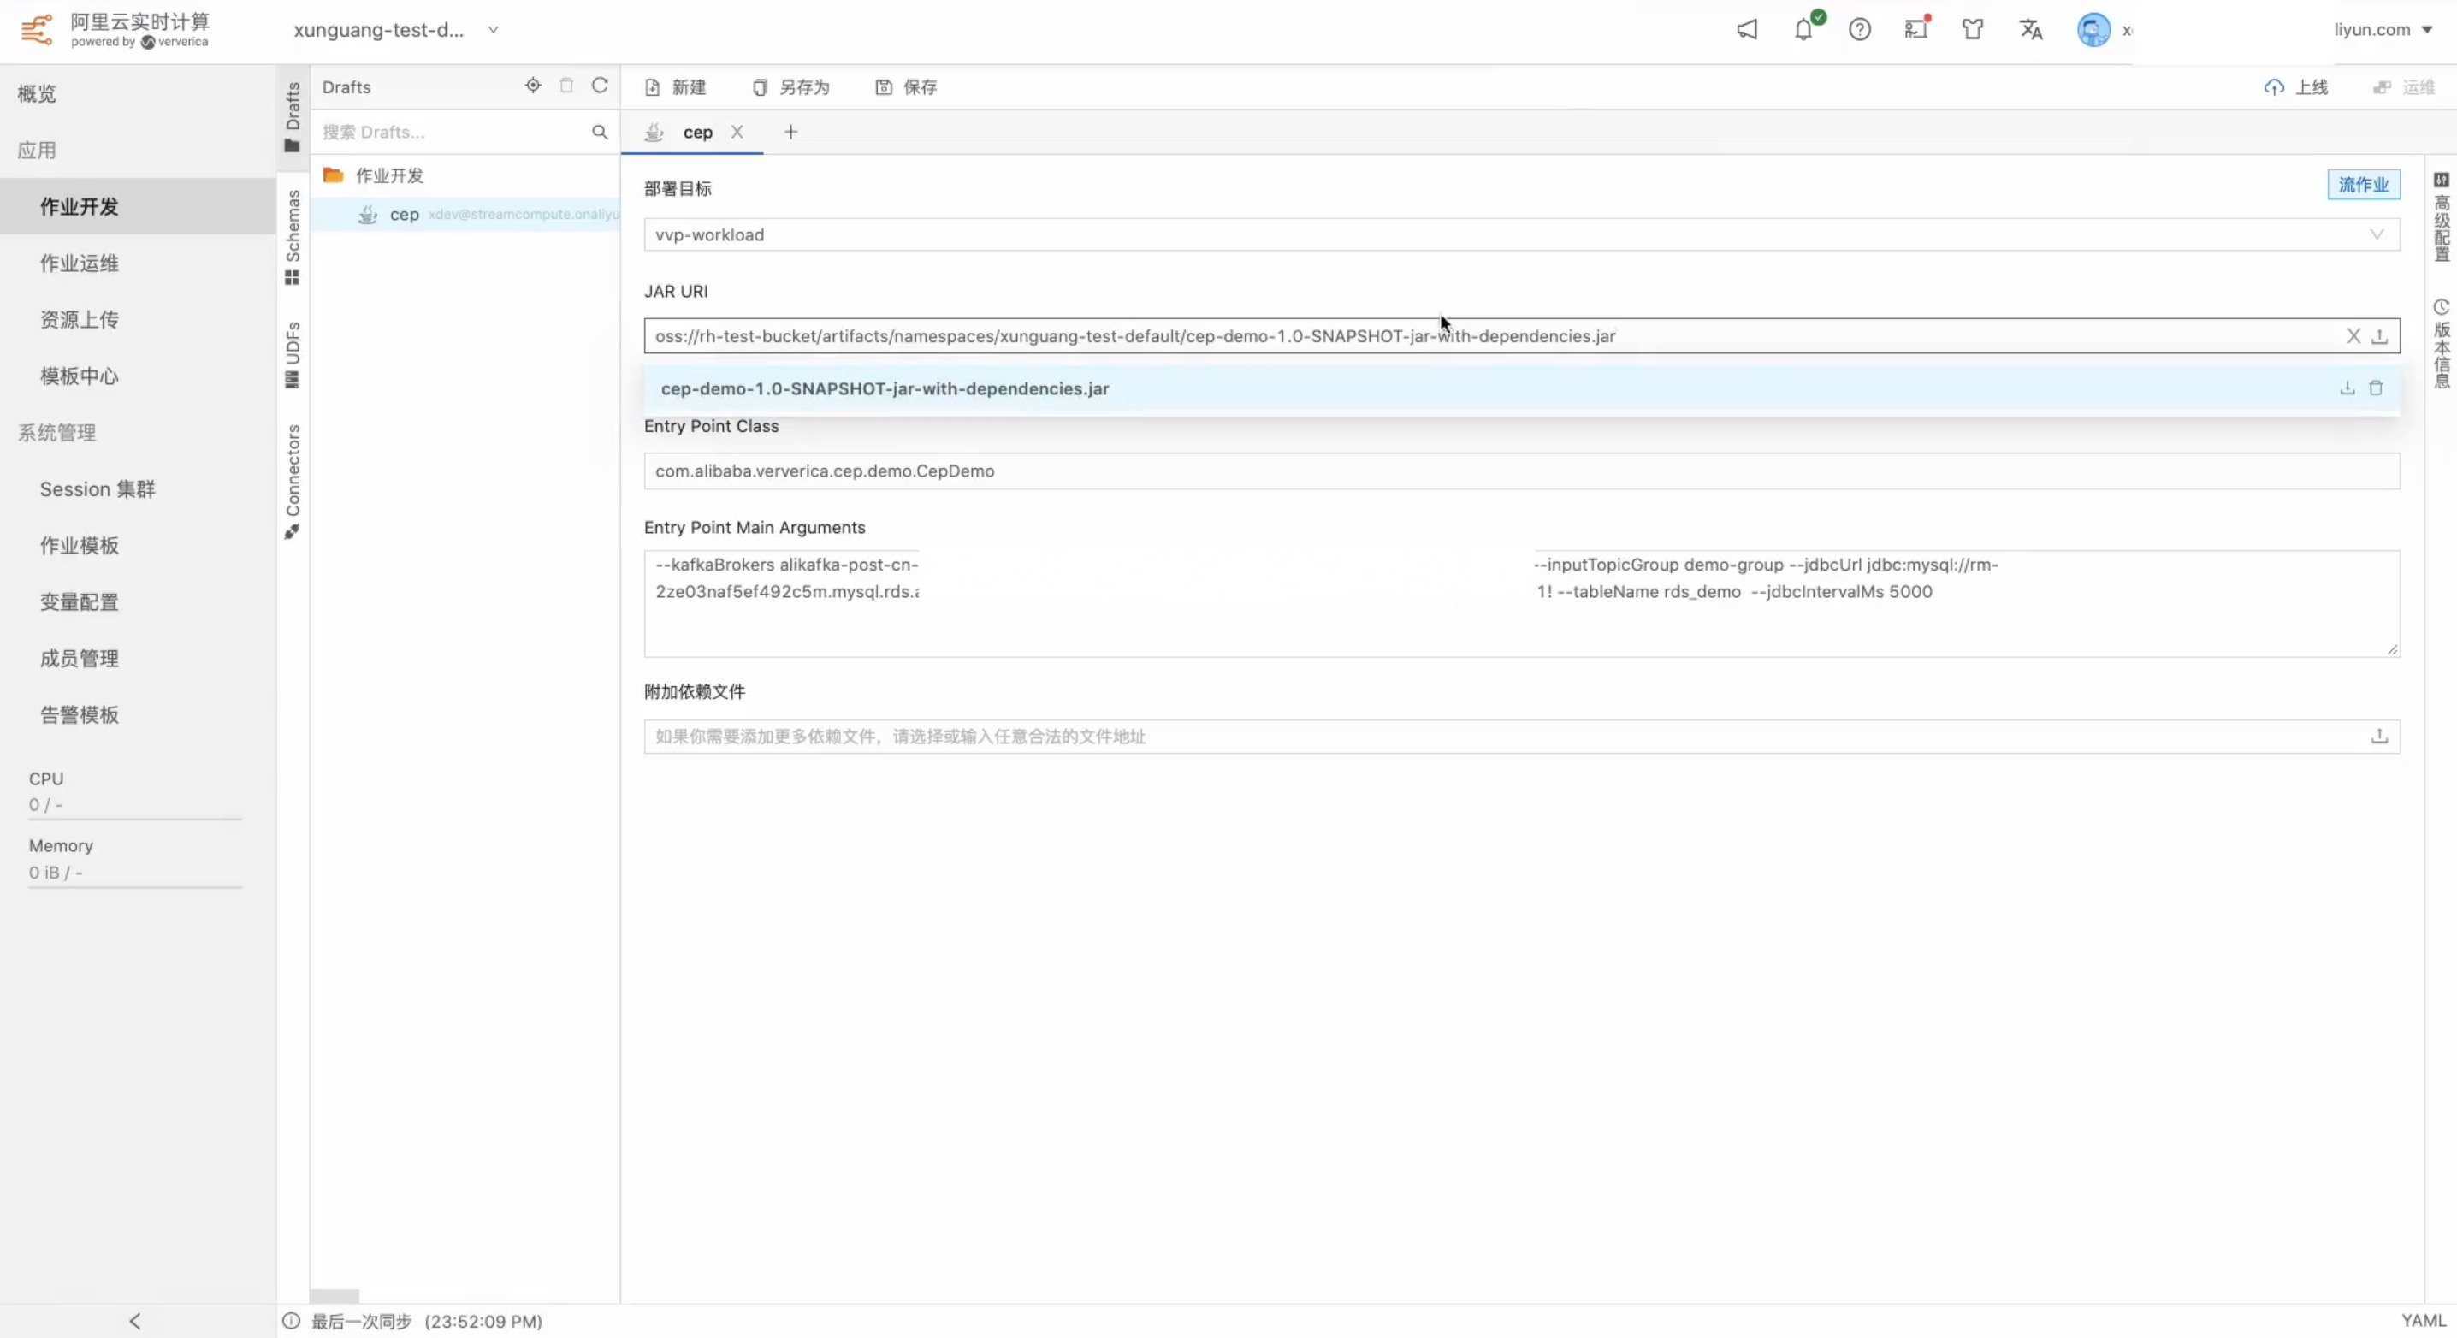Click the trash icon in Drafts header
The image size is (2457, 1338).
coord(566,86)
